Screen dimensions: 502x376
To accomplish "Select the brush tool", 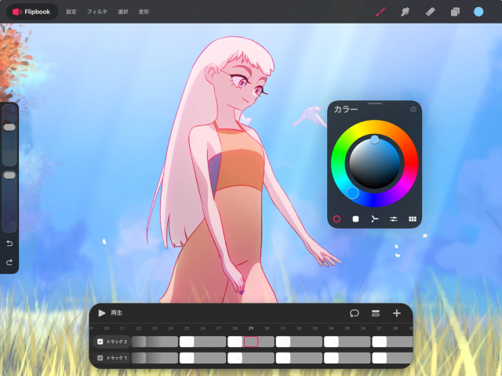I will (x=380, y=12).
